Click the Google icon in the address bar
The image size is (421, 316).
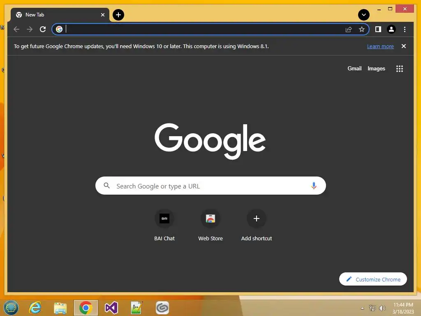(59, 29)
